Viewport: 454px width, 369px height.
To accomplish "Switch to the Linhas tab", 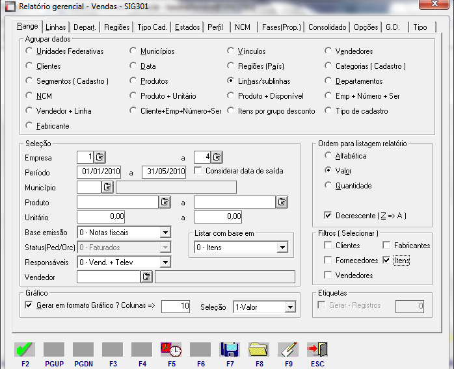I will 56,27.
